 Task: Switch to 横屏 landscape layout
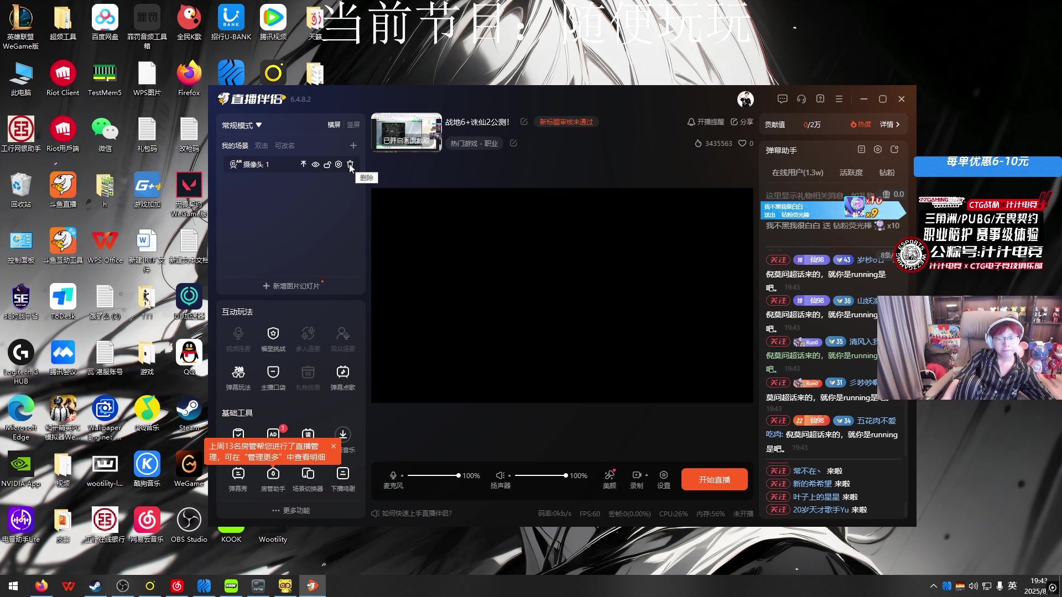(334, 125)
